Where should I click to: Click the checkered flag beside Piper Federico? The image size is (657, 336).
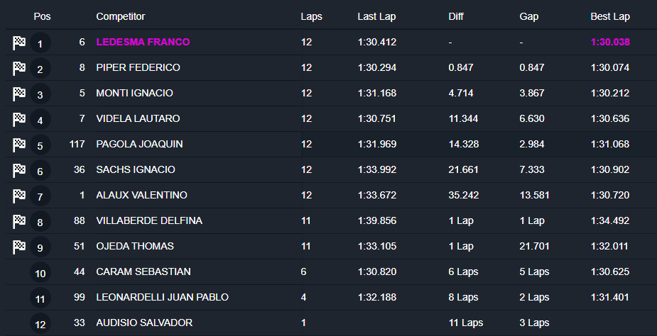(x=19, y=68)
